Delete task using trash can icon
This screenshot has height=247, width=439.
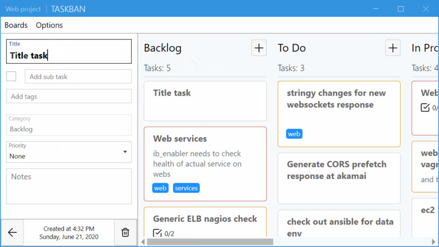point(125,232)
